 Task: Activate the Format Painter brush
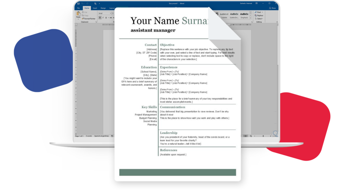click(x=89, y=19)
